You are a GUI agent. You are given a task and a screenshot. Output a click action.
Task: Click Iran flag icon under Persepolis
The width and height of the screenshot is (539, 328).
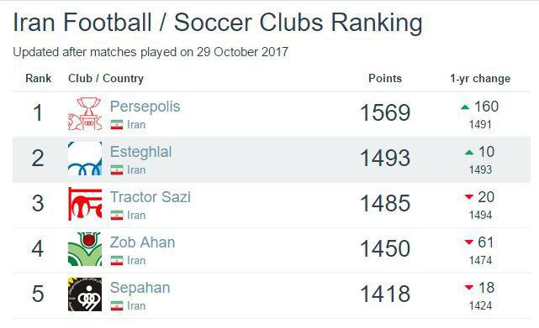pos(117,125)
